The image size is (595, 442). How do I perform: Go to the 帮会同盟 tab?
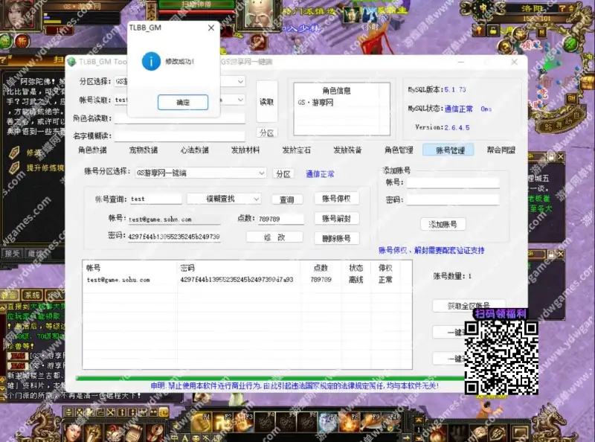click(x=501, y=150)
